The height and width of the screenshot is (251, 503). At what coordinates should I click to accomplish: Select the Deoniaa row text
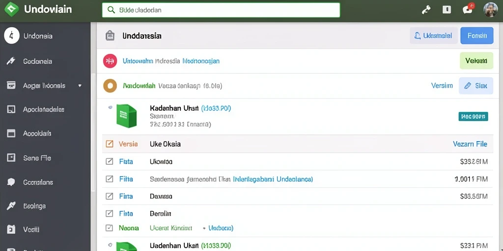(x=161, y=196)
